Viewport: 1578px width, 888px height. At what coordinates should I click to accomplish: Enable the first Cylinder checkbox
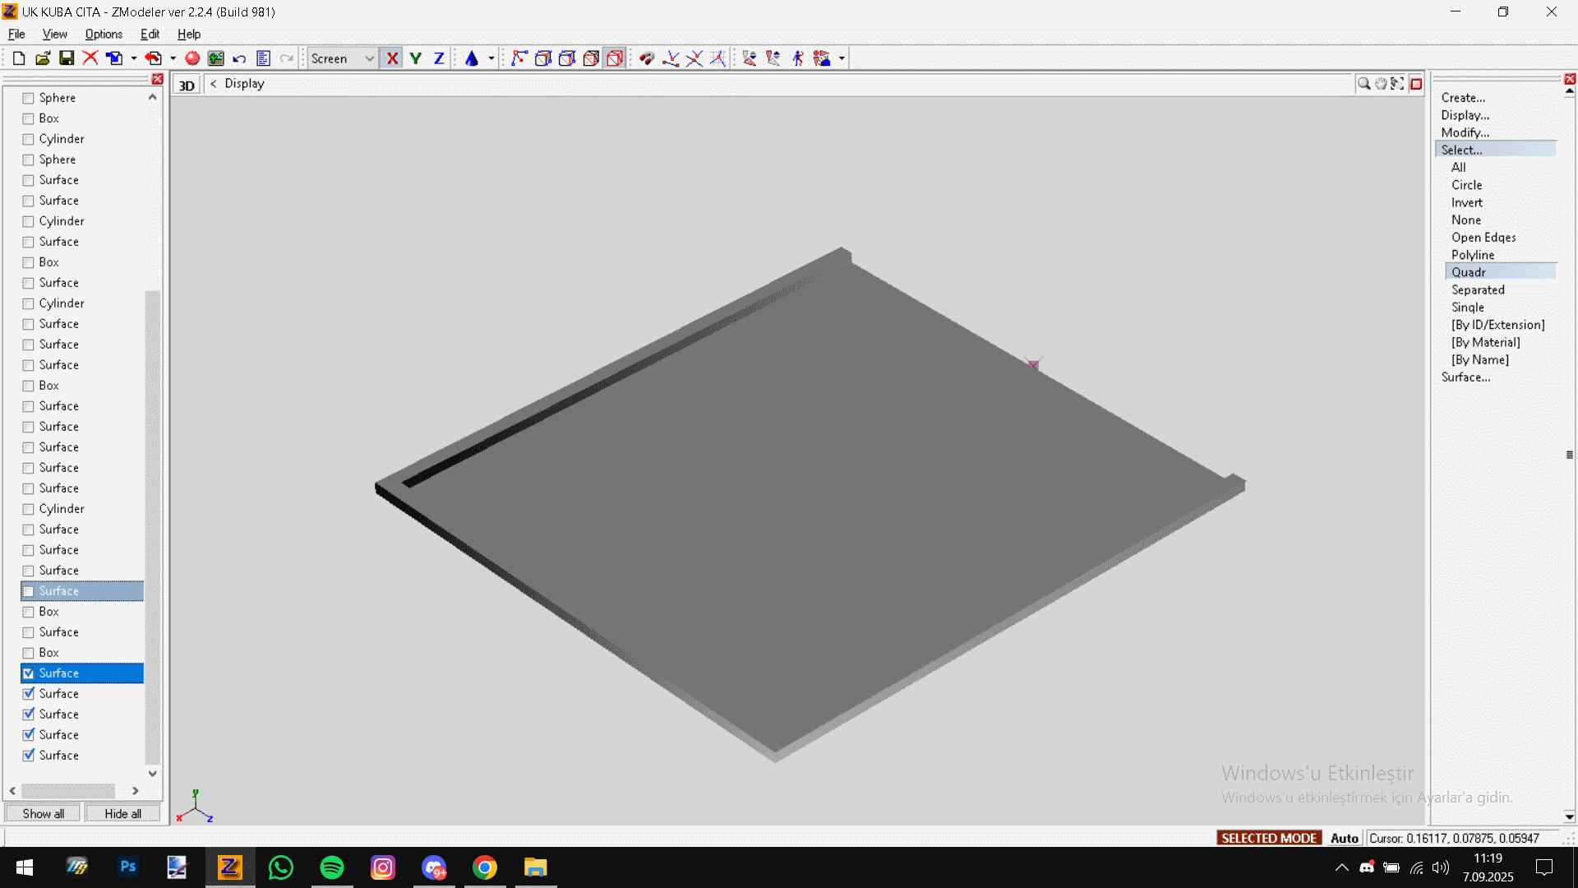pyautogui.click(x=29, y=139)
